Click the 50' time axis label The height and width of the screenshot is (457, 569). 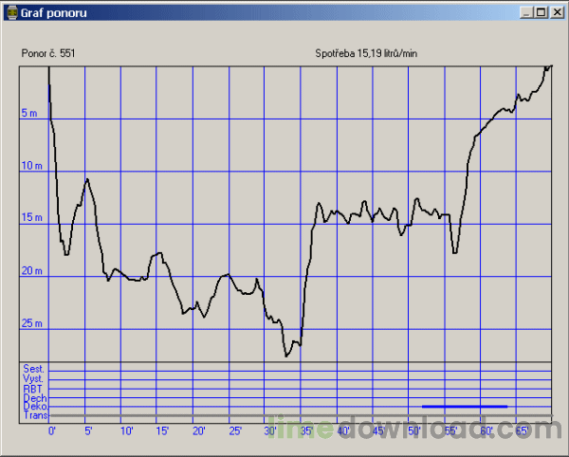pos(414,430)
